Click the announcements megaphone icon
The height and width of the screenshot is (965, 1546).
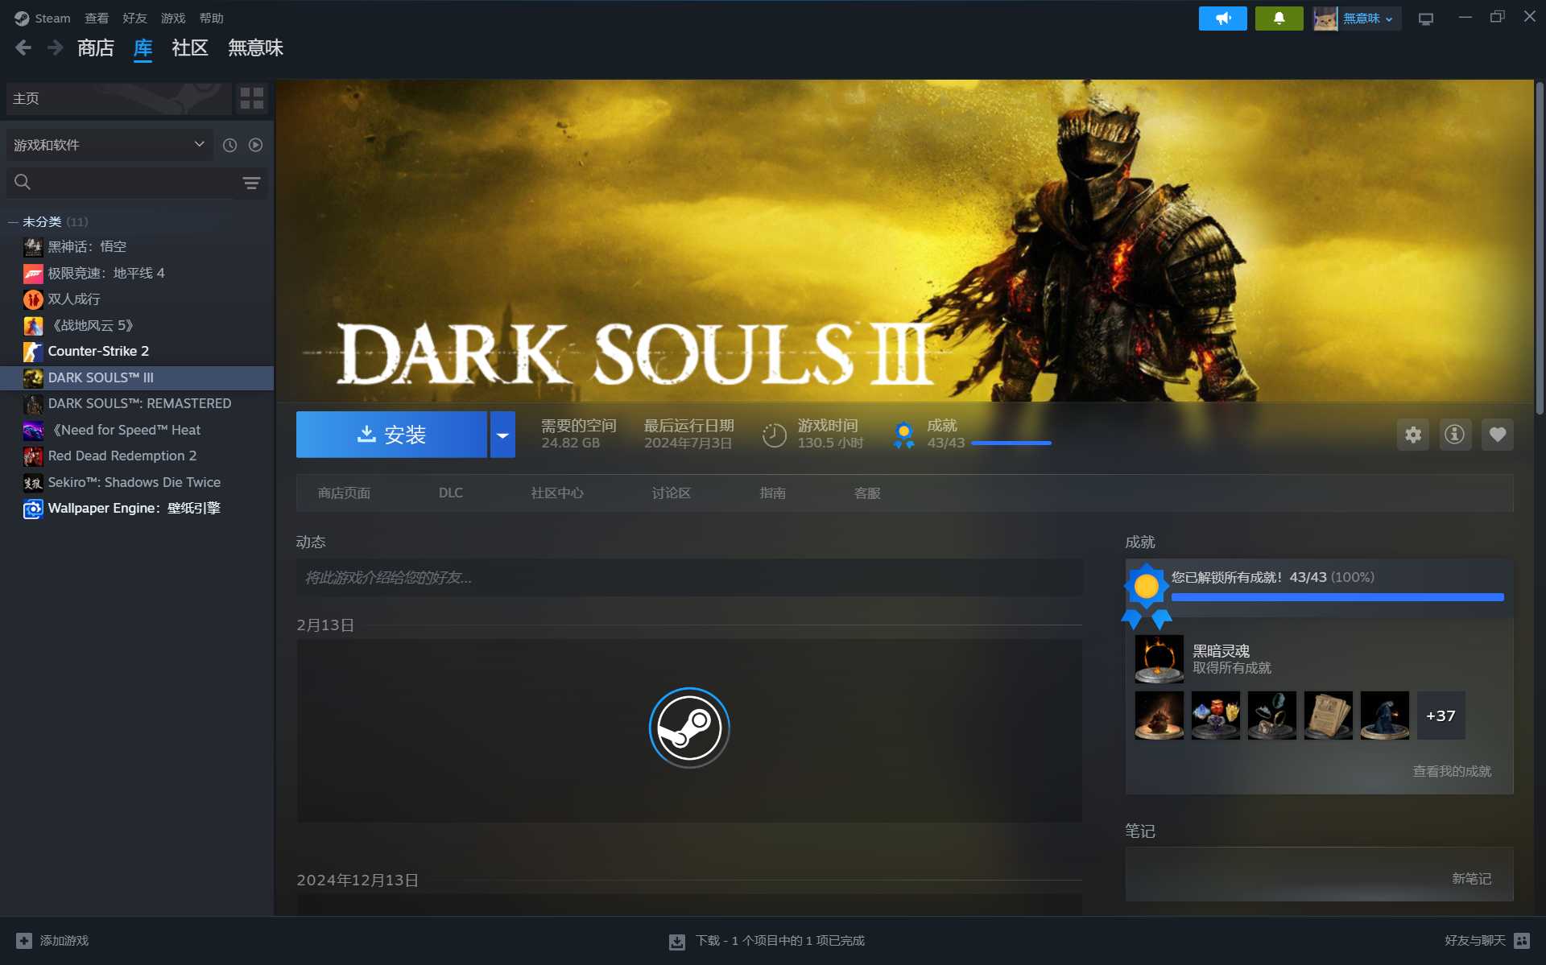1222,18
